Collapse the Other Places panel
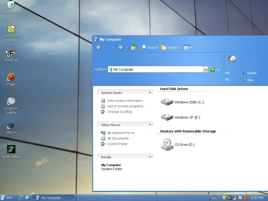Image resolution: width=268 pixels, height=201 pixels. pos(150,125)
